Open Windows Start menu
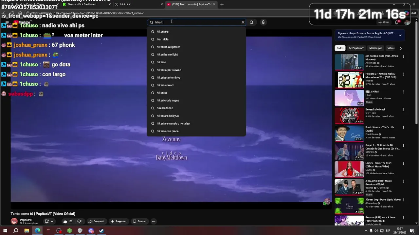 point(5,231)
